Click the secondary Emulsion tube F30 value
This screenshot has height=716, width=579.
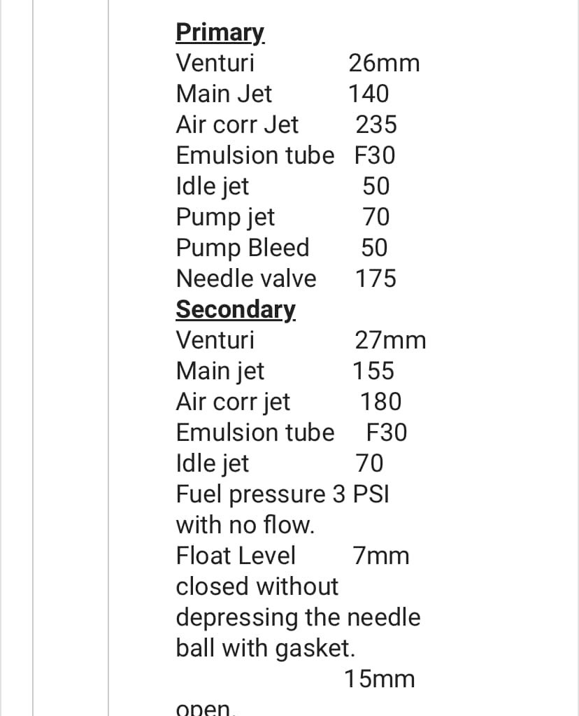coord(387,433)
